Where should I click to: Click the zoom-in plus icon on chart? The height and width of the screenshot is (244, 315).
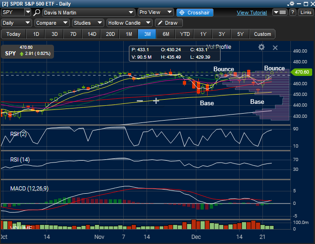156,101
